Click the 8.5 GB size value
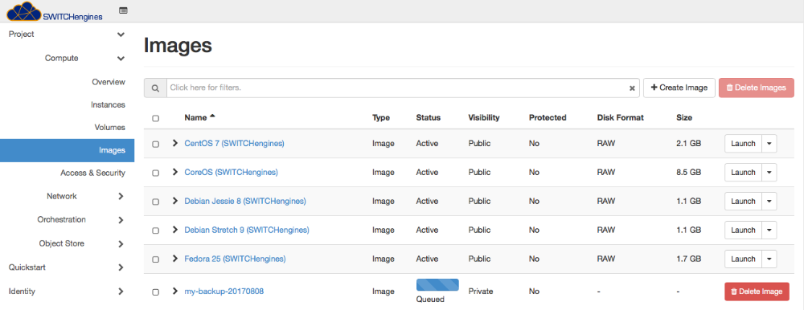Viewport: 804px width, 310px height. pos(689,172)
